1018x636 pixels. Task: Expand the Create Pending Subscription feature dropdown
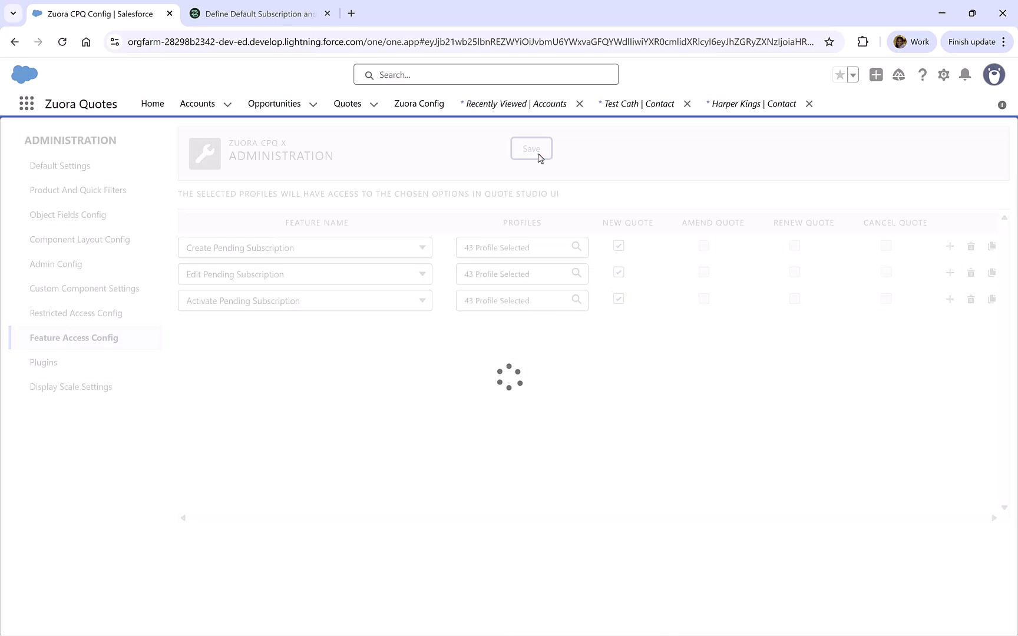[422, 247]
